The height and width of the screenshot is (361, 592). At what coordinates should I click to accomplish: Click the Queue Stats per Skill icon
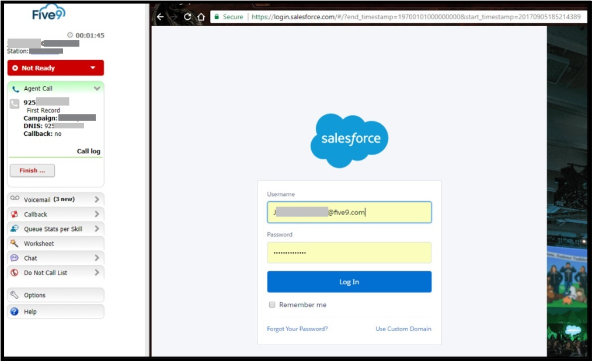tap(15, 229)
